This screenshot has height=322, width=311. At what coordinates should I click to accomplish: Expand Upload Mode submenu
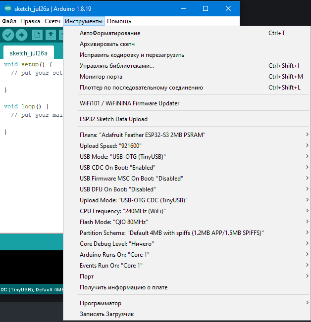pos(187,200)
